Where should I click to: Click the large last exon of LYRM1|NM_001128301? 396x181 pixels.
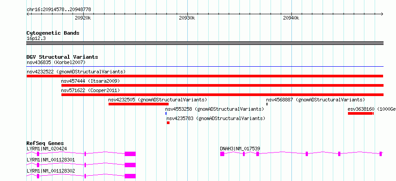[x=130, y=165]
